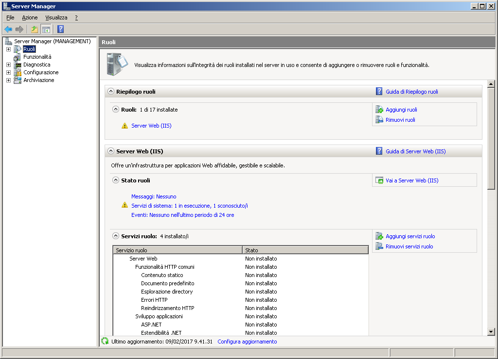The image size is (498, 359).
Task: Click the Stato column header
Action: click(305, 250)
